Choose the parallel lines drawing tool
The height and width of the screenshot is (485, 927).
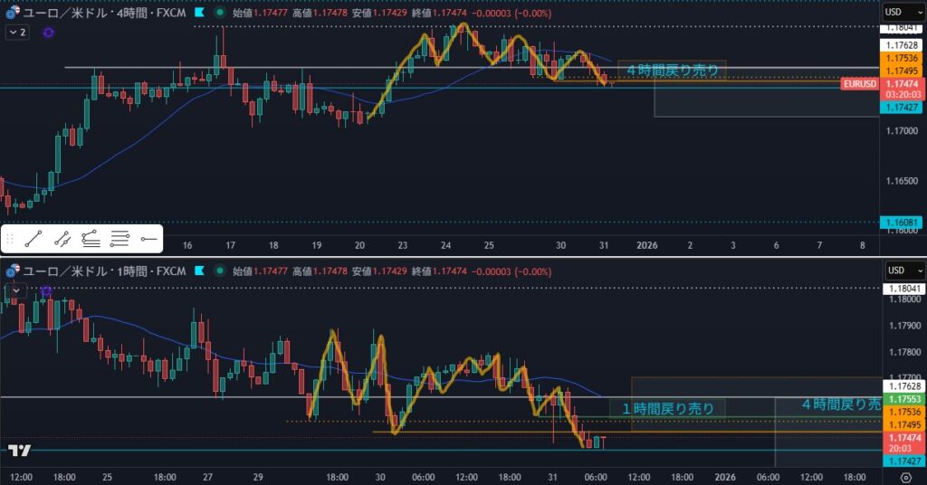click(119, 239)
